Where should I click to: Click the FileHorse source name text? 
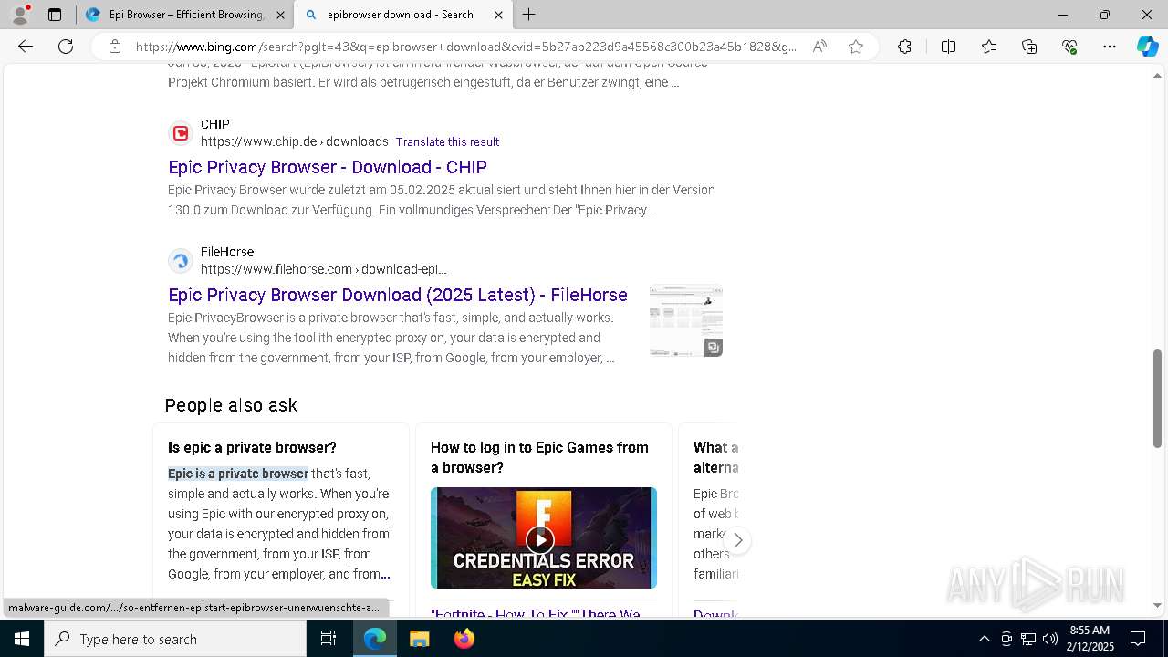227,252
